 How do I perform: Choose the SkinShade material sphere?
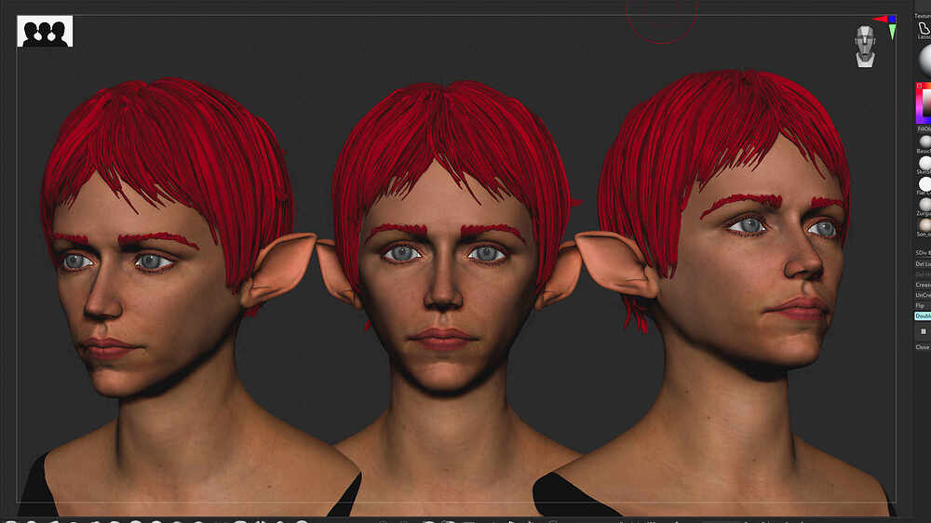[925, 163]
